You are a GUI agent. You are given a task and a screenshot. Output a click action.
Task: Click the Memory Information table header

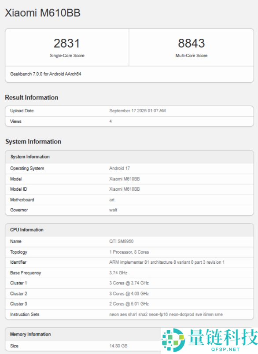pos(129,334)
